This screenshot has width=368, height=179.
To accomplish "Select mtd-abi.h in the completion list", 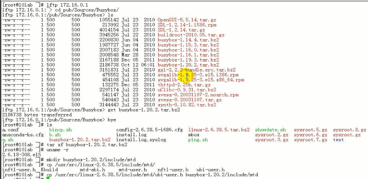I will pyautogui.click(x=92, y=169).
